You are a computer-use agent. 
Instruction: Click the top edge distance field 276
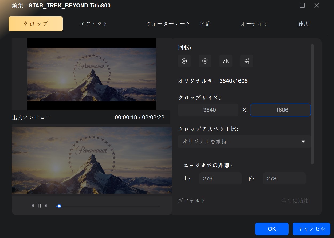(x=220, y=178)
